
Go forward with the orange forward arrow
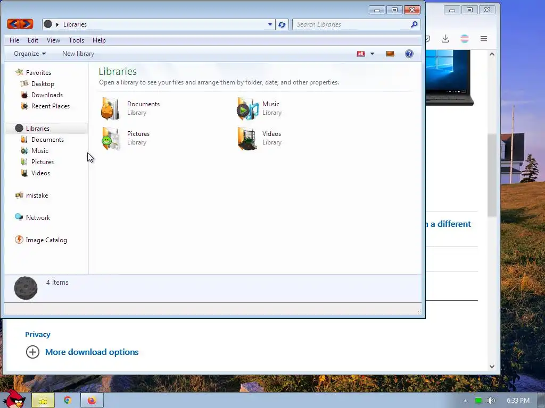tap(27, 24)
